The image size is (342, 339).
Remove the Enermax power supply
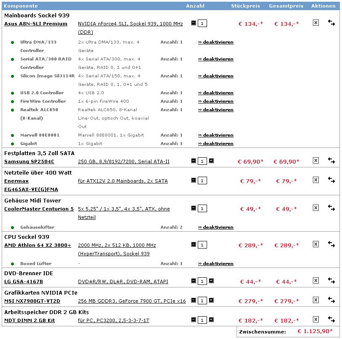315,180
